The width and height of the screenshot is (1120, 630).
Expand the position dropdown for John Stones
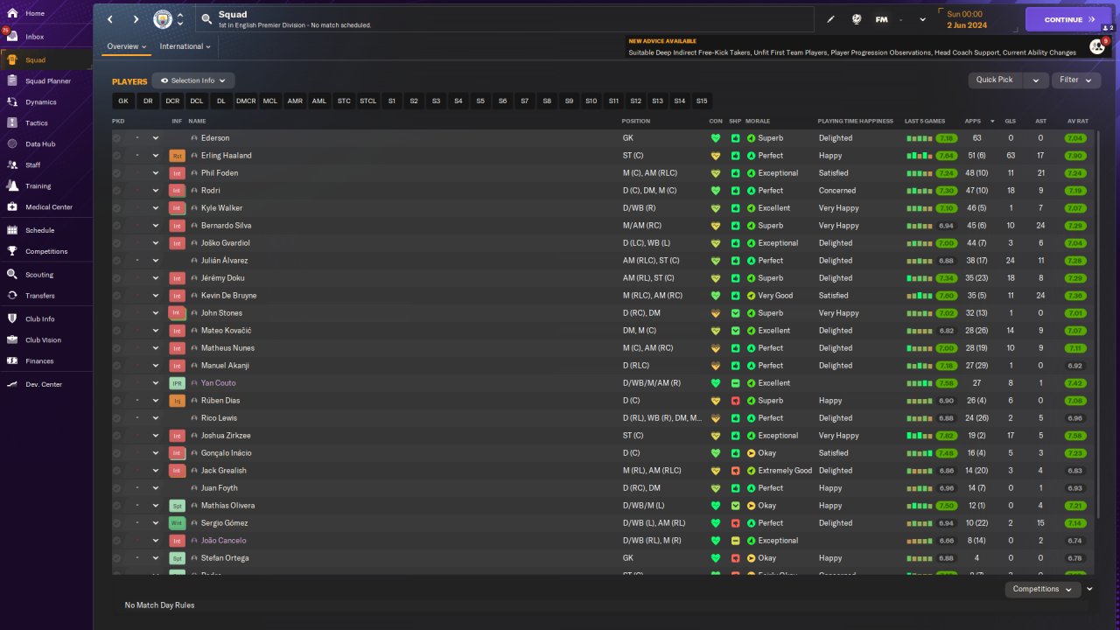[156, 313]
